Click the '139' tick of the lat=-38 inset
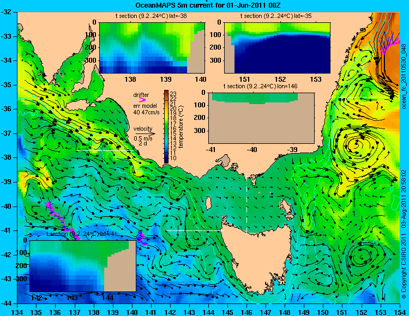409x316 pixels. click(166, 79)
